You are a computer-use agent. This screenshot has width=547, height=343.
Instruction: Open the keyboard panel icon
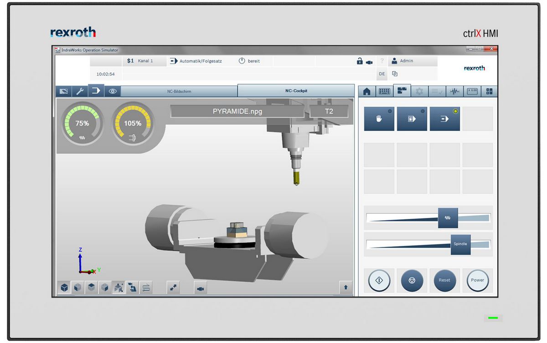(384, 91)
